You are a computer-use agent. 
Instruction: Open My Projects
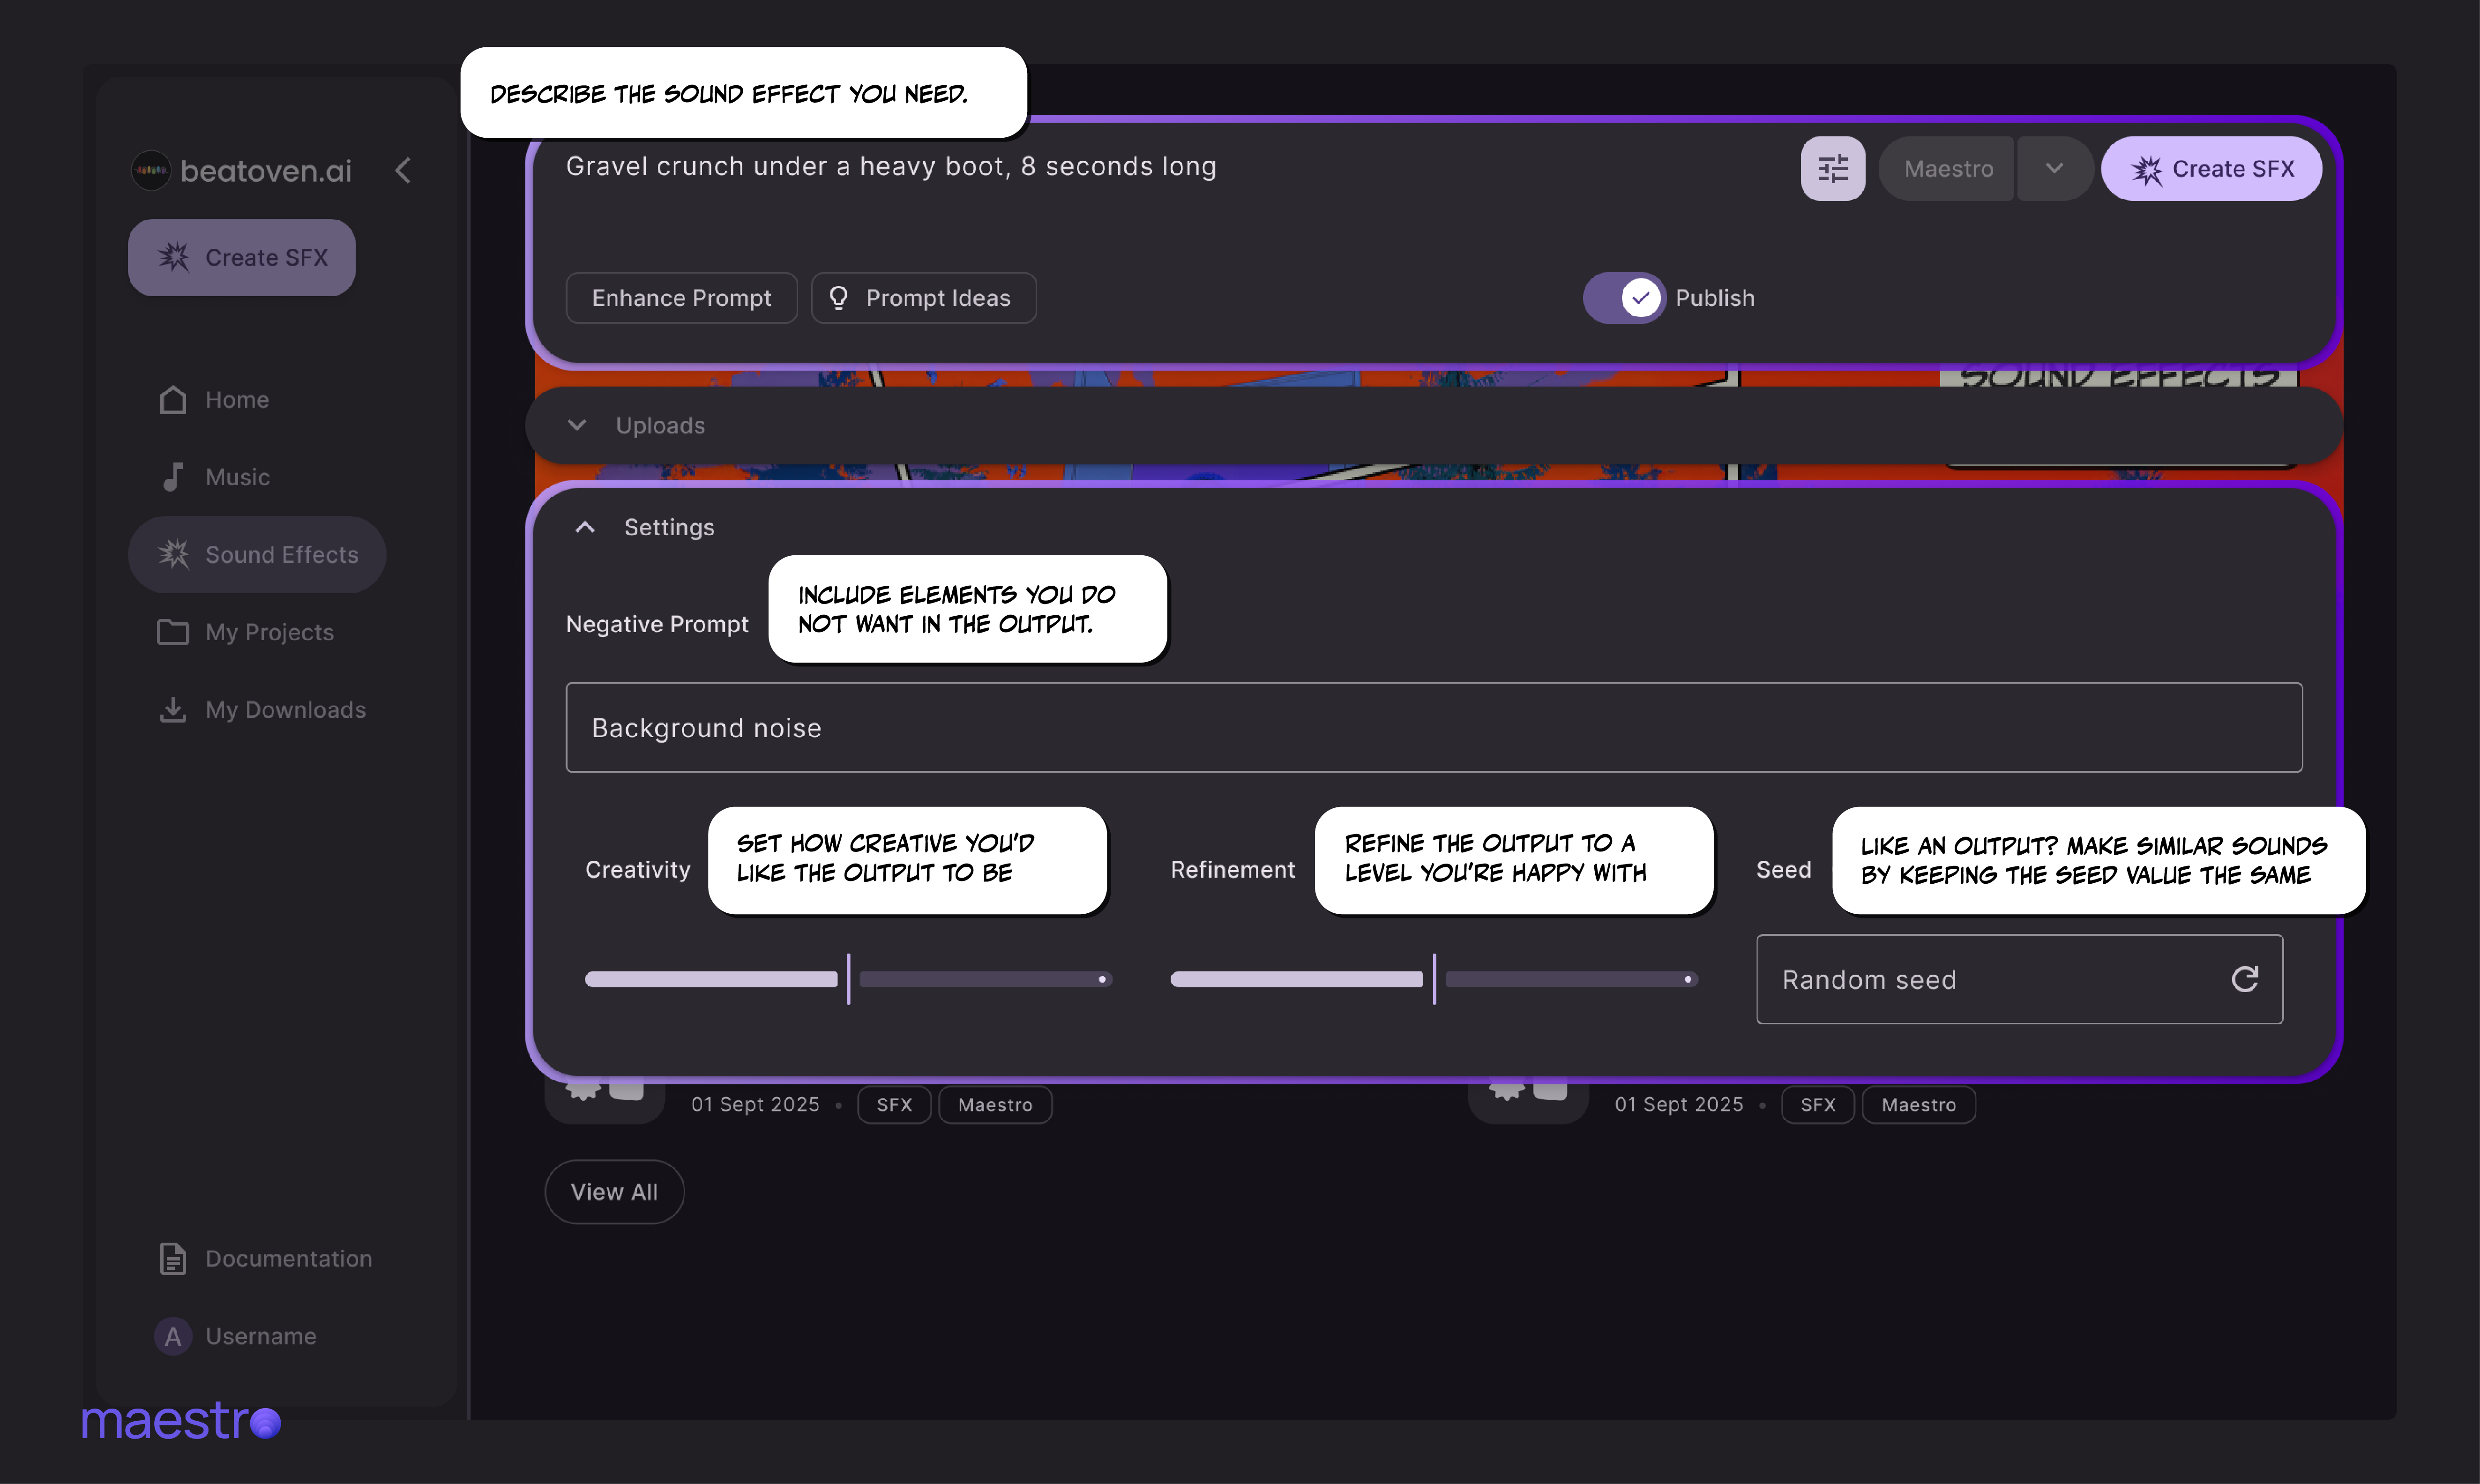(x=269, y=632)
